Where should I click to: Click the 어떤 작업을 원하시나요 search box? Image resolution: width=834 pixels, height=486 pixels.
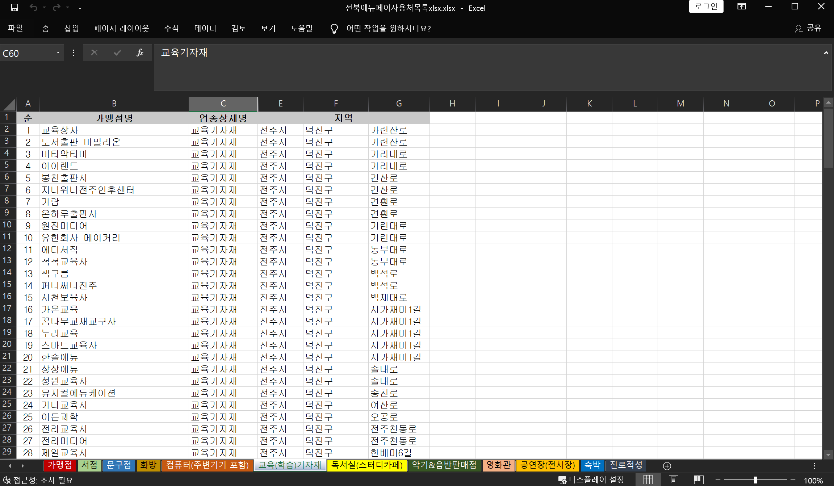coord(388,28)
